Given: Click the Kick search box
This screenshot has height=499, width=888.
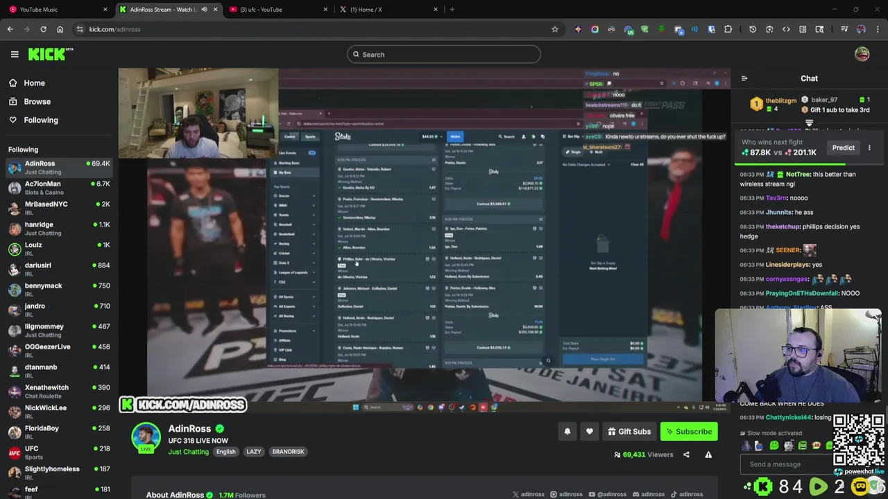Looking at the screenshot, I should pyautogui.click(x=444, y=55).
